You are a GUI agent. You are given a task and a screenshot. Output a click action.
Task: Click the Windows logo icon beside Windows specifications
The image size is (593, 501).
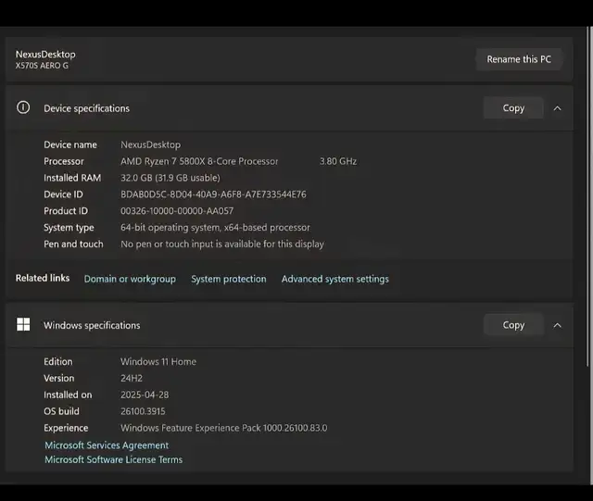[x=23, y=324]
